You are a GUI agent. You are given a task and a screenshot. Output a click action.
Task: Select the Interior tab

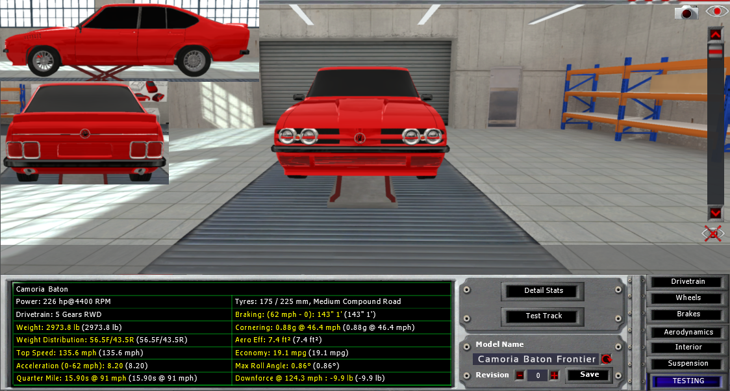[688, 347]
